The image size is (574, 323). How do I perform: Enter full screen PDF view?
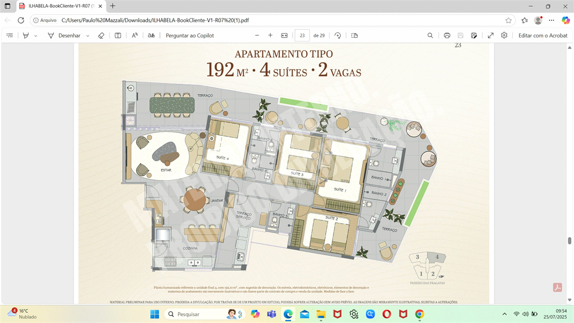tap(490, 35)
